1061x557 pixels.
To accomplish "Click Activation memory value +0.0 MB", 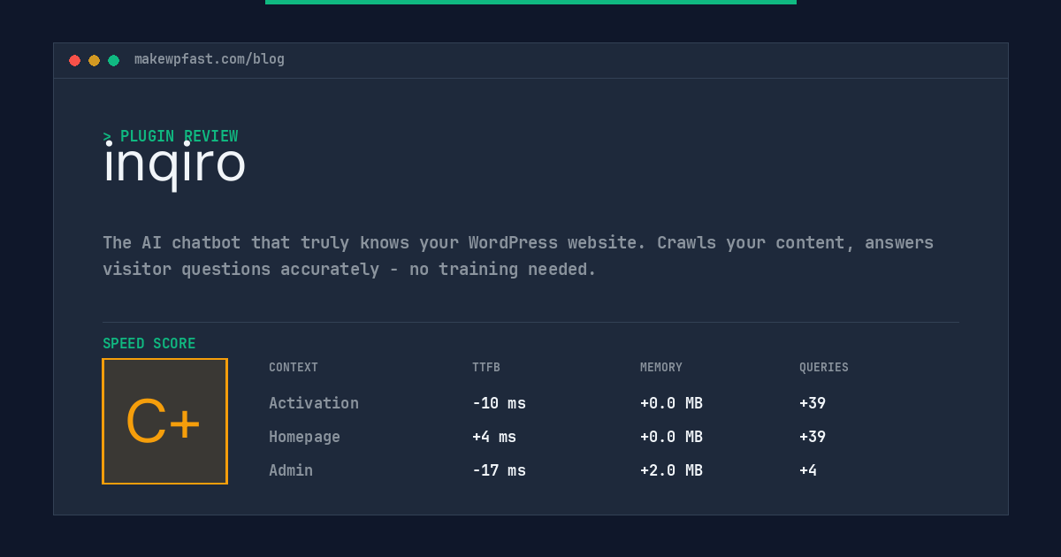I will (x=671, y=403).
